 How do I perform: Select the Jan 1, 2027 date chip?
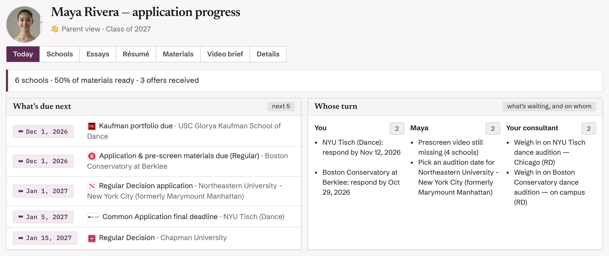43,191
